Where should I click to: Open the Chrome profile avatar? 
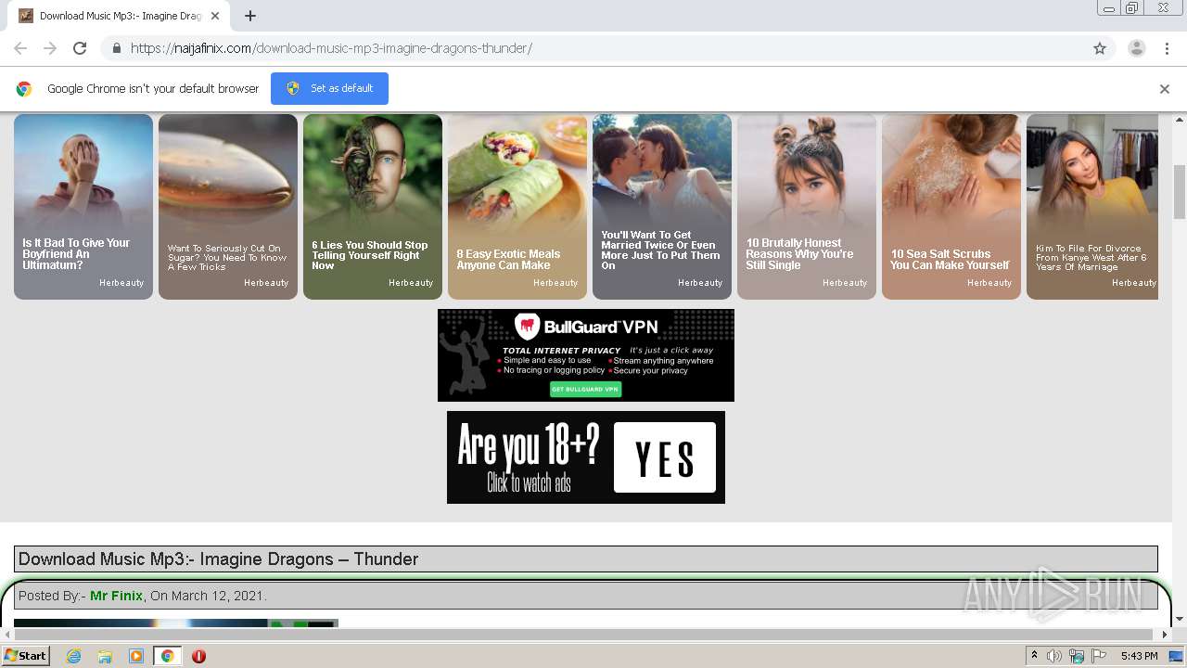(1136, 48)
